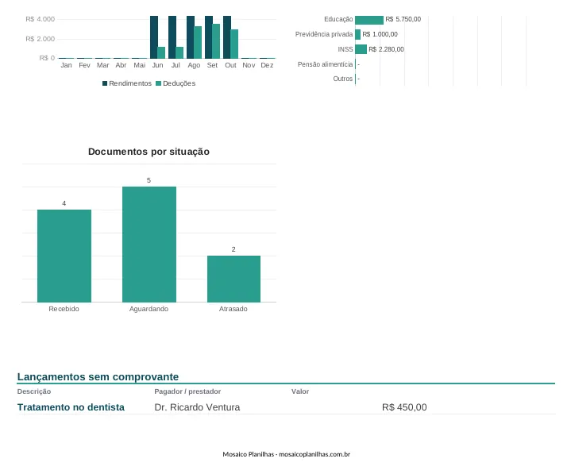This screenshot has height=474, width=571.
Task: Click the Out Deduções bar in monthly chart
Action: [x=234, y=44]
